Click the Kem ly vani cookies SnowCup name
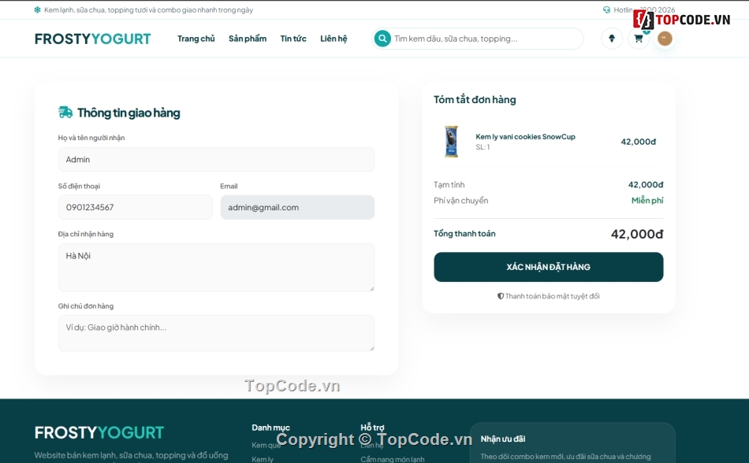Screen dimensions: 749x463 click(x=525, y=137)
